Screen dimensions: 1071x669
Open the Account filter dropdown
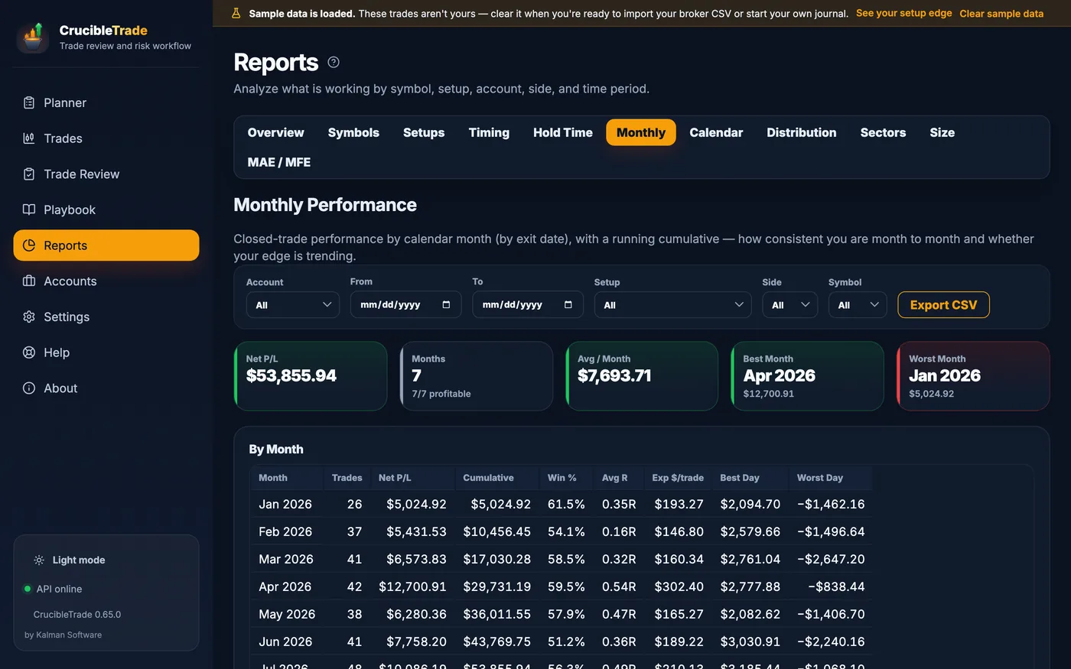(293, 304)
